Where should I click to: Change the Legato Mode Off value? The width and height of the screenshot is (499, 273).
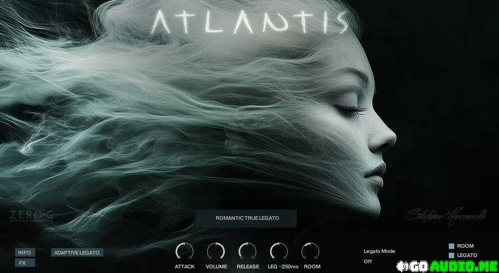(368, 261)
